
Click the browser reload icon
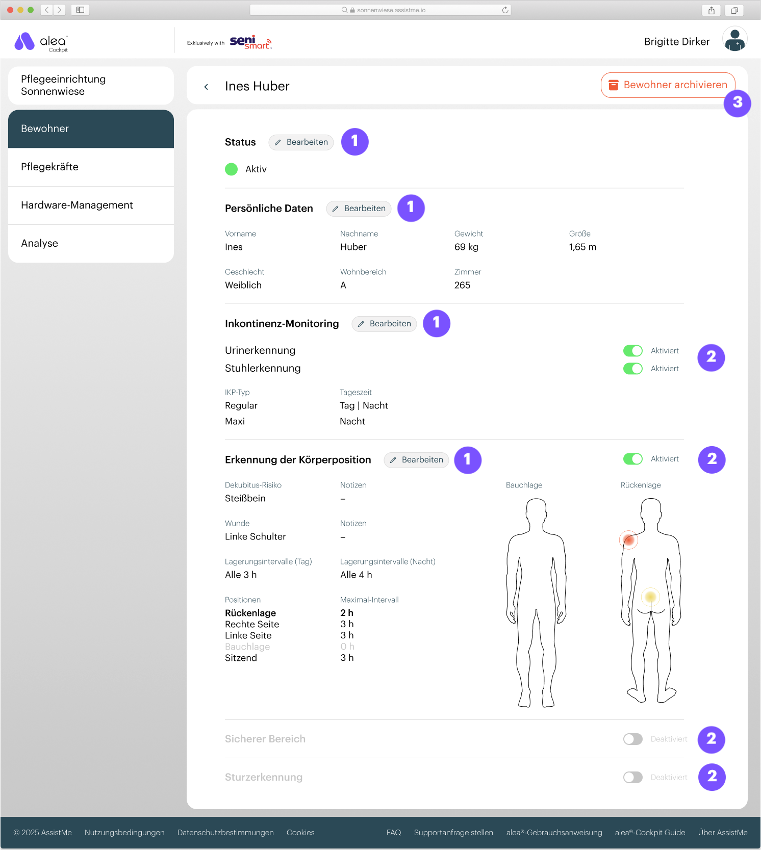(x=505, y=10)
